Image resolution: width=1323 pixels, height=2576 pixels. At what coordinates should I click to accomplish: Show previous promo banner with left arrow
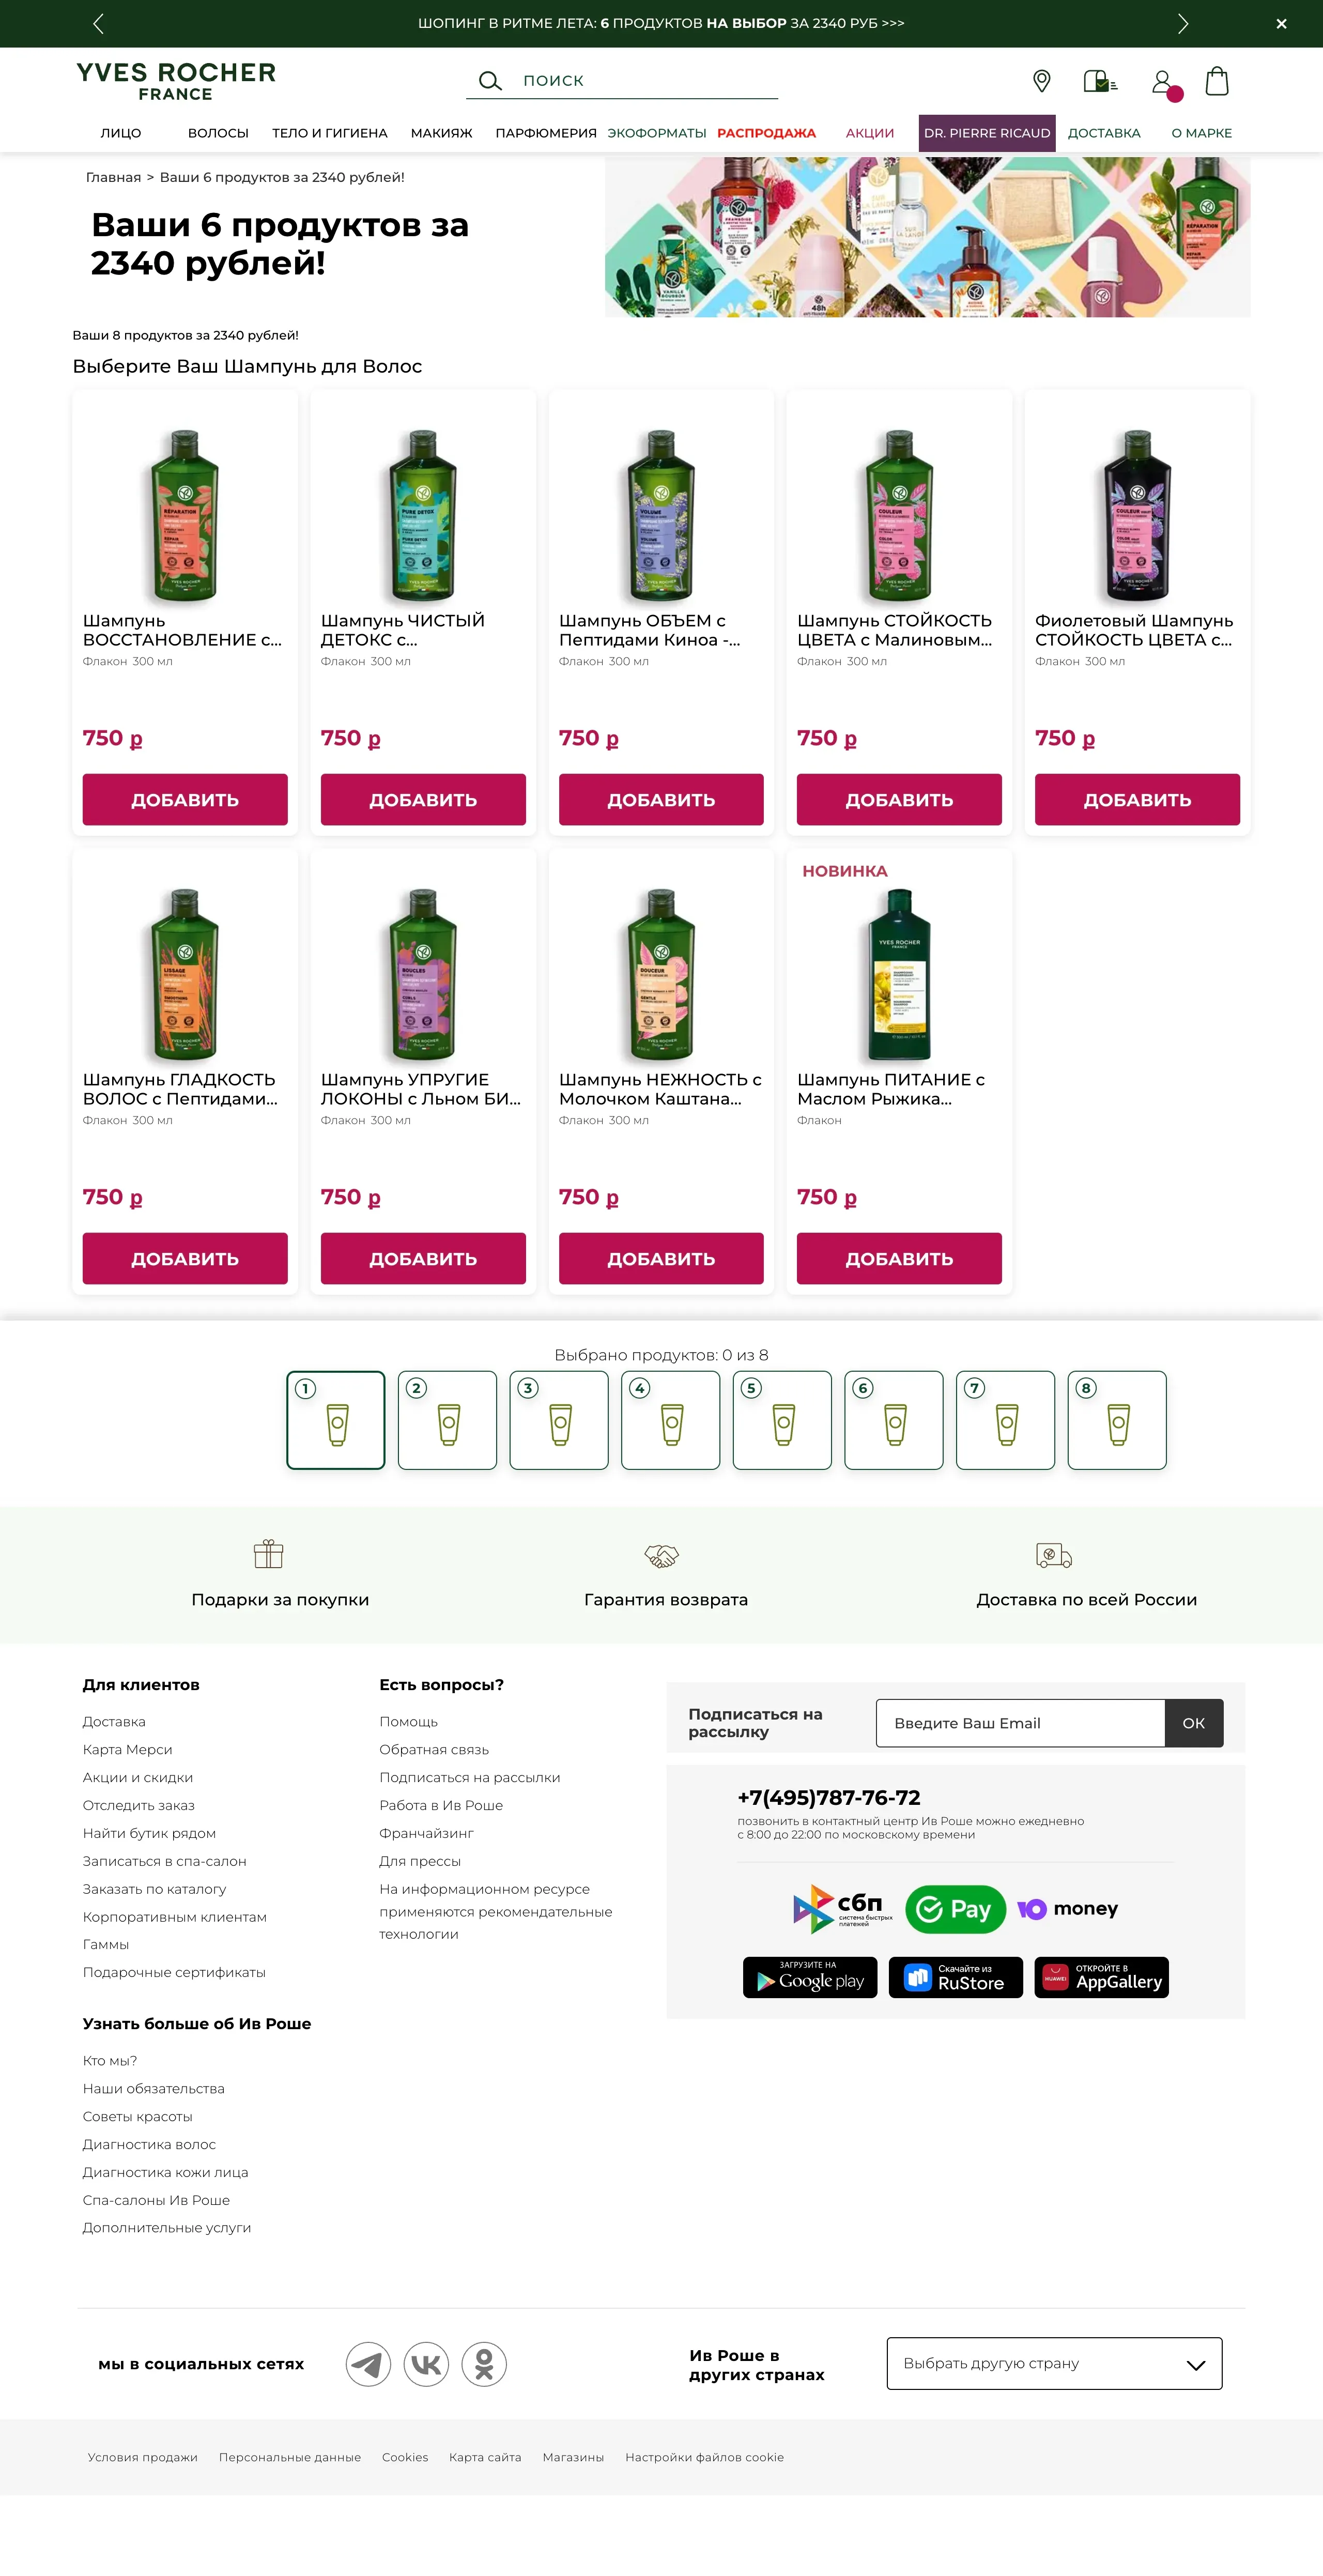pyautogui.click(x=98, y=23)
